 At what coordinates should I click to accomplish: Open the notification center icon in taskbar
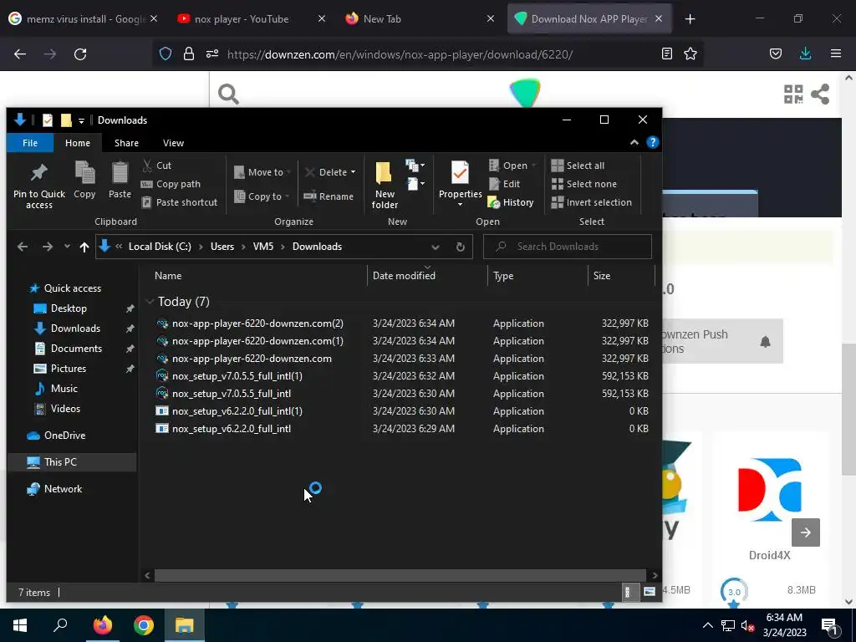(830, 627)
